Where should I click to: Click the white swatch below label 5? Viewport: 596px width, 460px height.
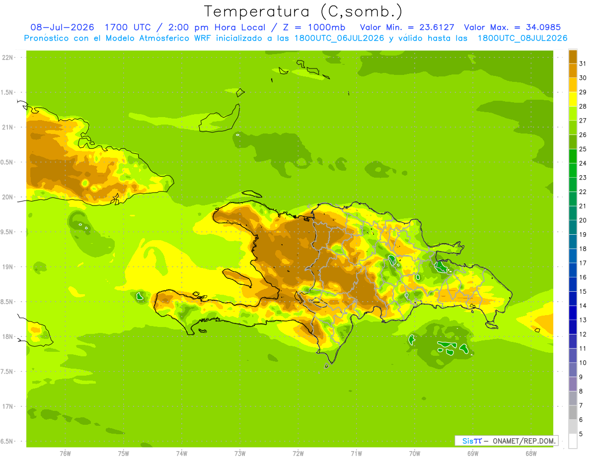(573, 441)
